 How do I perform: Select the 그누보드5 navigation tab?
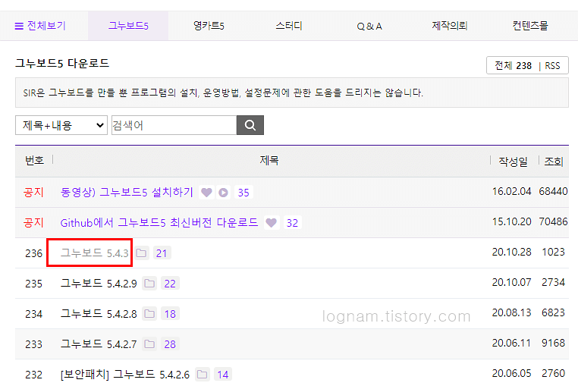tap(128, 26)
